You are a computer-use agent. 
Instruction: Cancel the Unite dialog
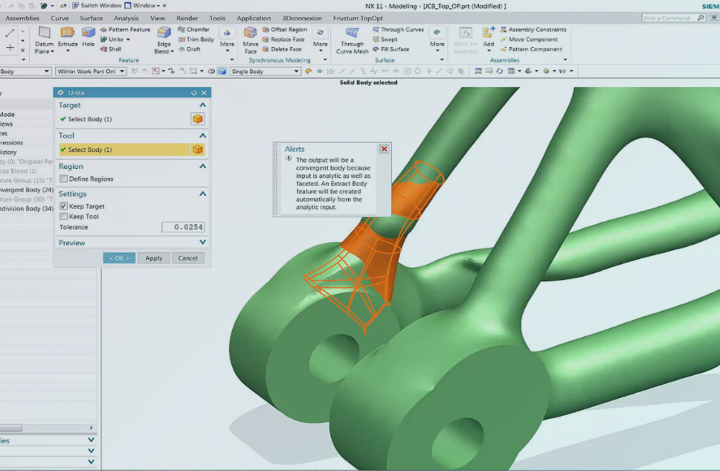[x=187, y=257]
